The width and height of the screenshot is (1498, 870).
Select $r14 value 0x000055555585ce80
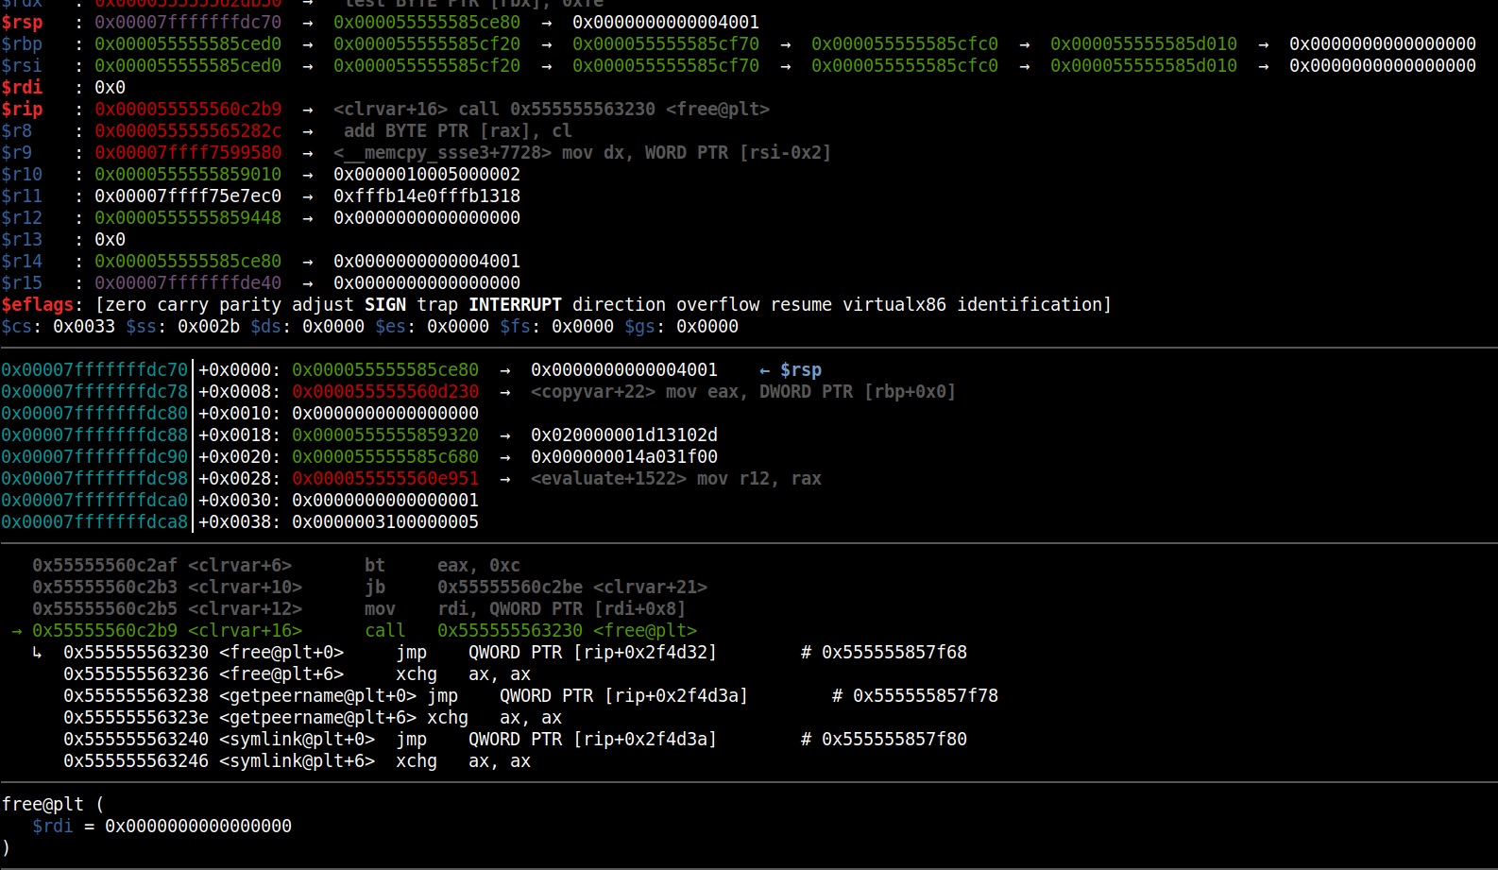click(x=188, y=261)
